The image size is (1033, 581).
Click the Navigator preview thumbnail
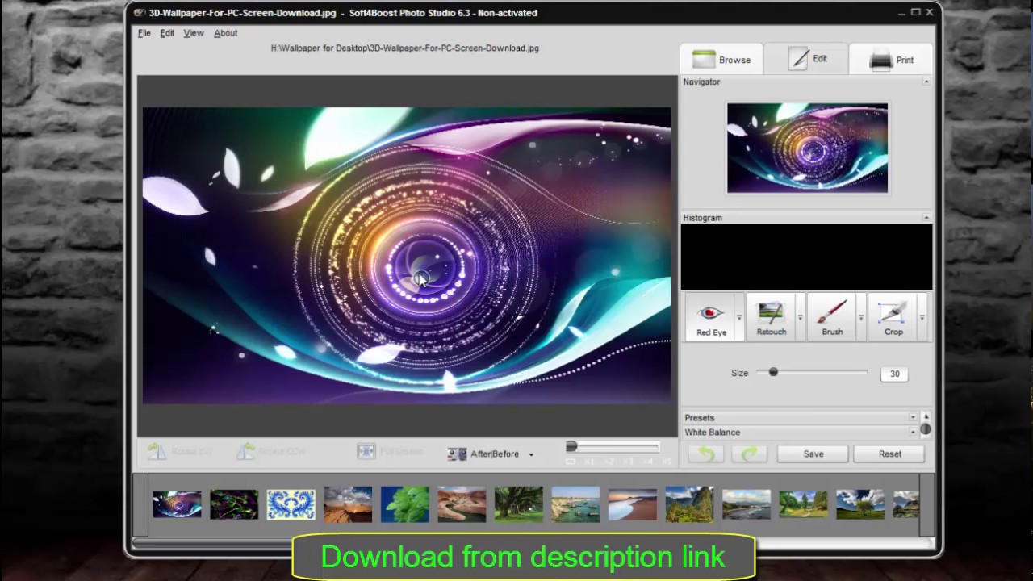click(807, 148)
